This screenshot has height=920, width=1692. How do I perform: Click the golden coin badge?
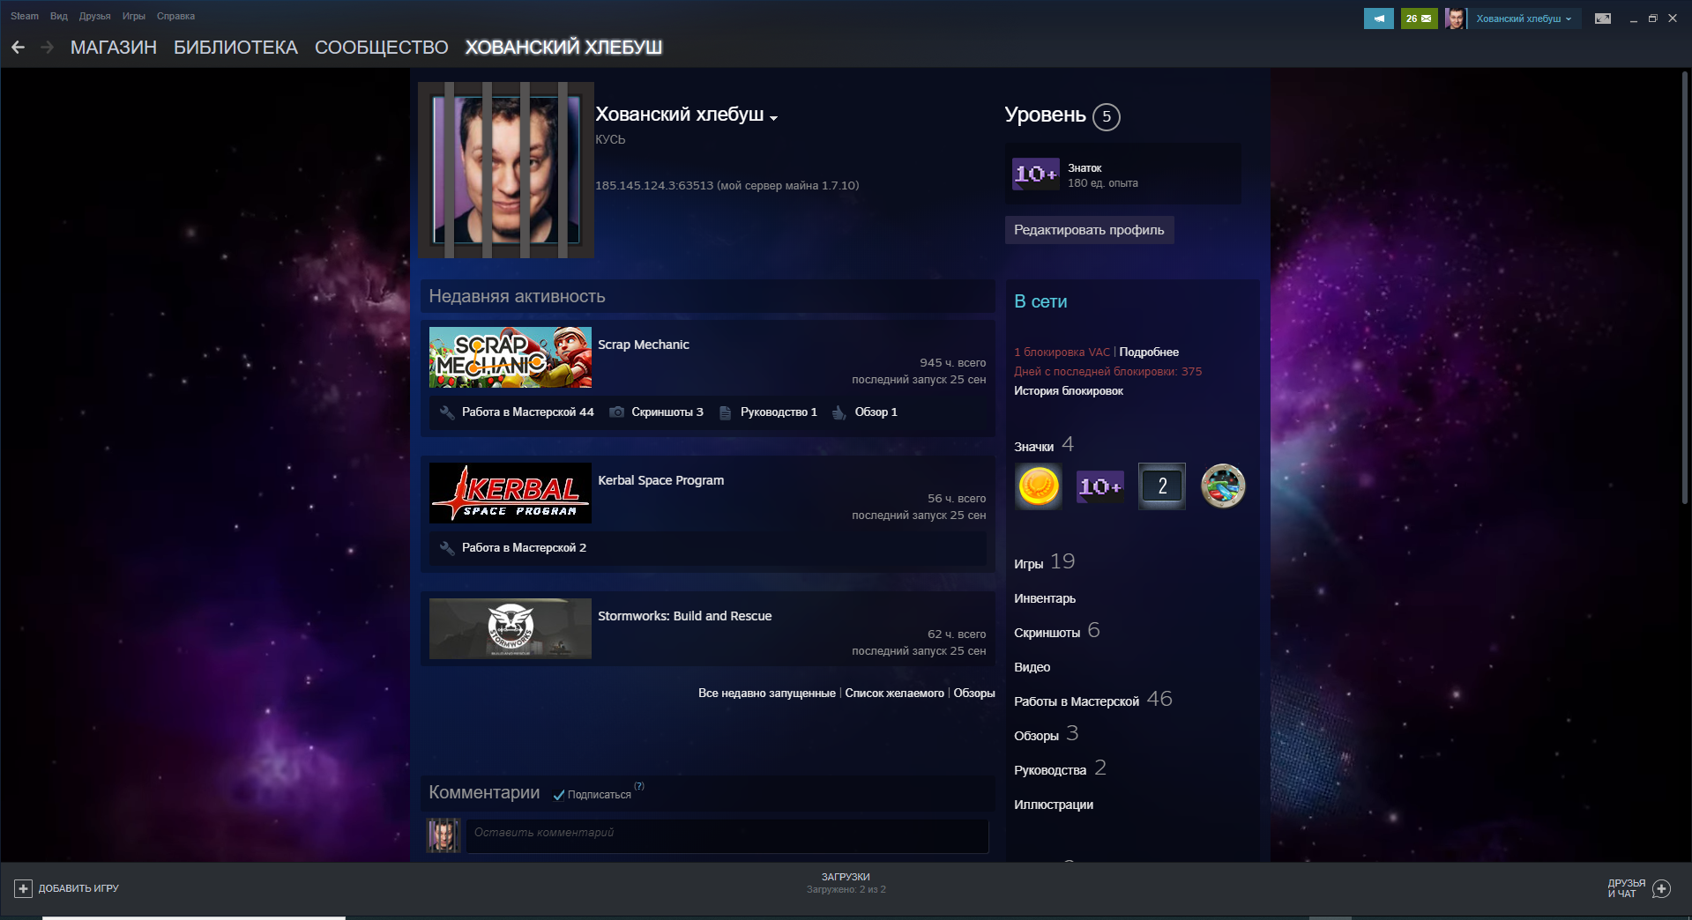[1039, 486]
